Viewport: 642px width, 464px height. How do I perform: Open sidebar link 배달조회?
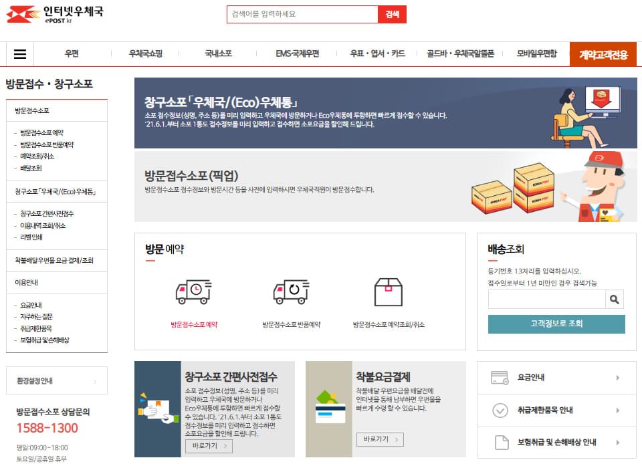[31, 168]
